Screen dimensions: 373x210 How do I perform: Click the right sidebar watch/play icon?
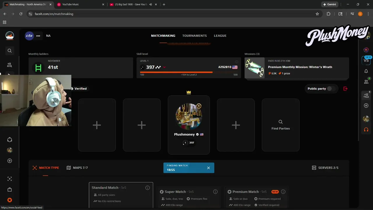pyautogui.click(x=366, y=50)
